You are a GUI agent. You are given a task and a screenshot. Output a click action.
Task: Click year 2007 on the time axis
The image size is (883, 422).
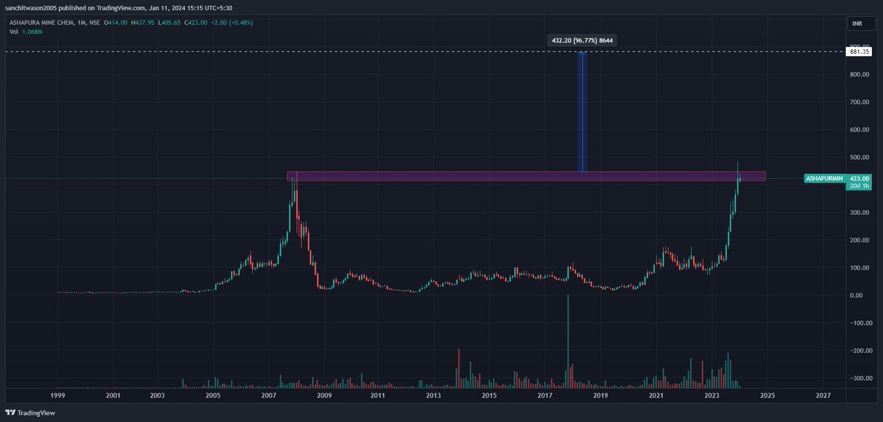268,395
